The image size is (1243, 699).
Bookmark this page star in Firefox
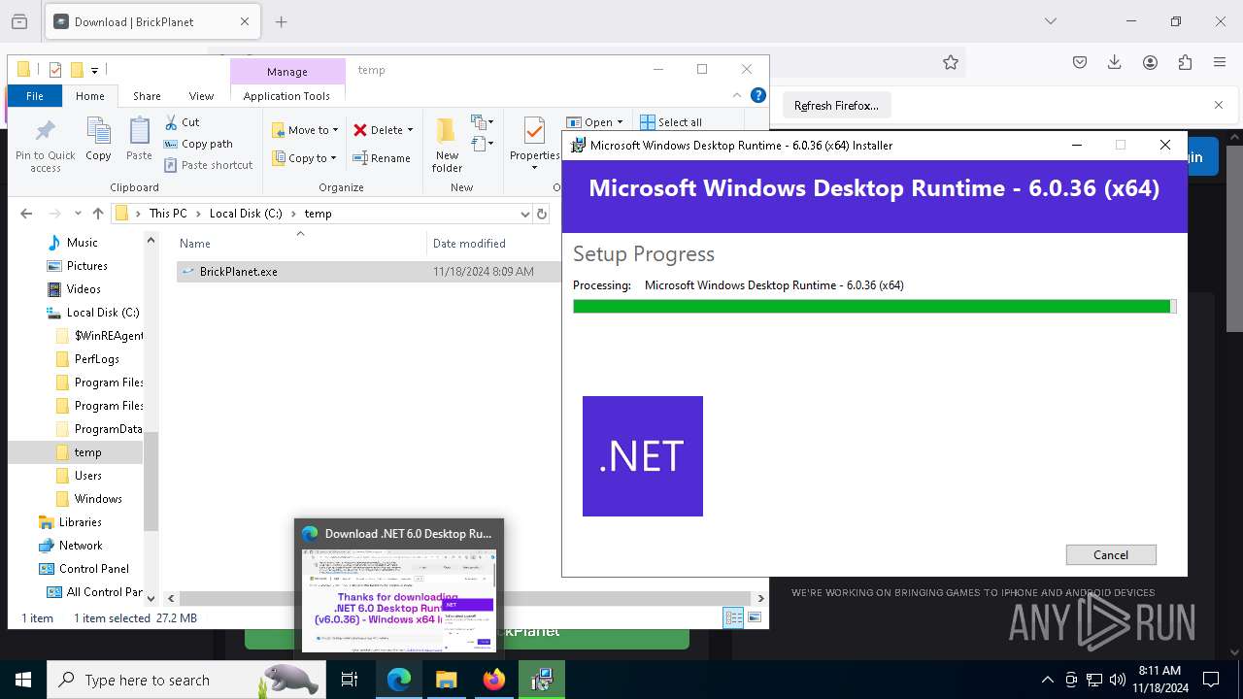pyautogui.click(x=951, y=62)
